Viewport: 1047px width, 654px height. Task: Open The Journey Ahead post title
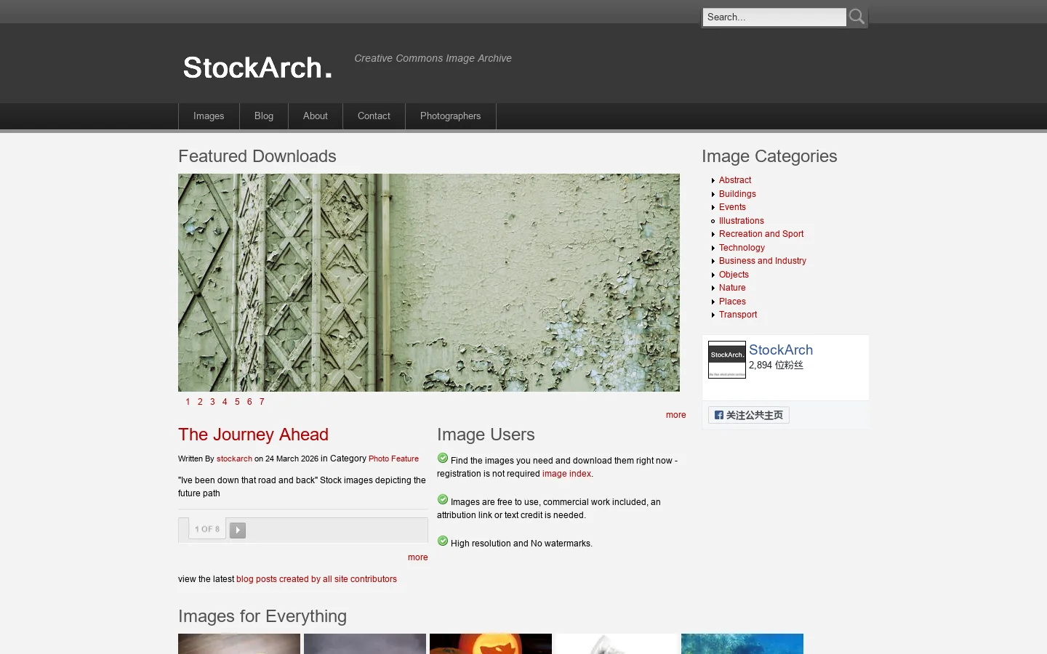[253, 435]
